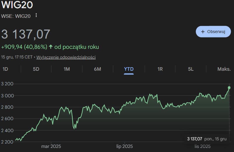Click the green up arrow by percent change

point(51,47)
